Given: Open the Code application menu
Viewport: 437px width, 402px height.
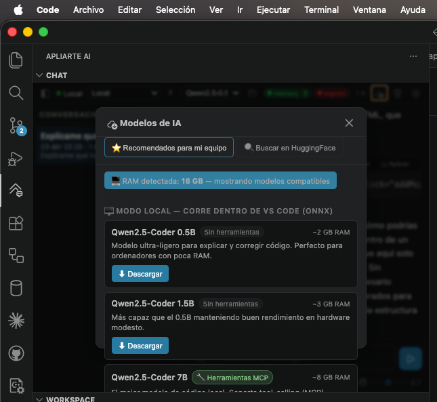Looking at the screenshot, I should pos(48,9).
